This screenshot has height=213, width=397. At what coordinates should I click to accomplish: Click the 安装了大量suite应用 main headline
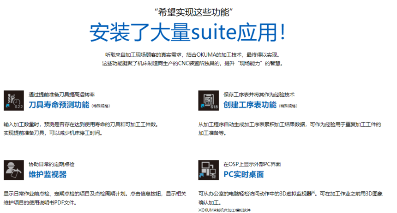(x=189, y=31)
